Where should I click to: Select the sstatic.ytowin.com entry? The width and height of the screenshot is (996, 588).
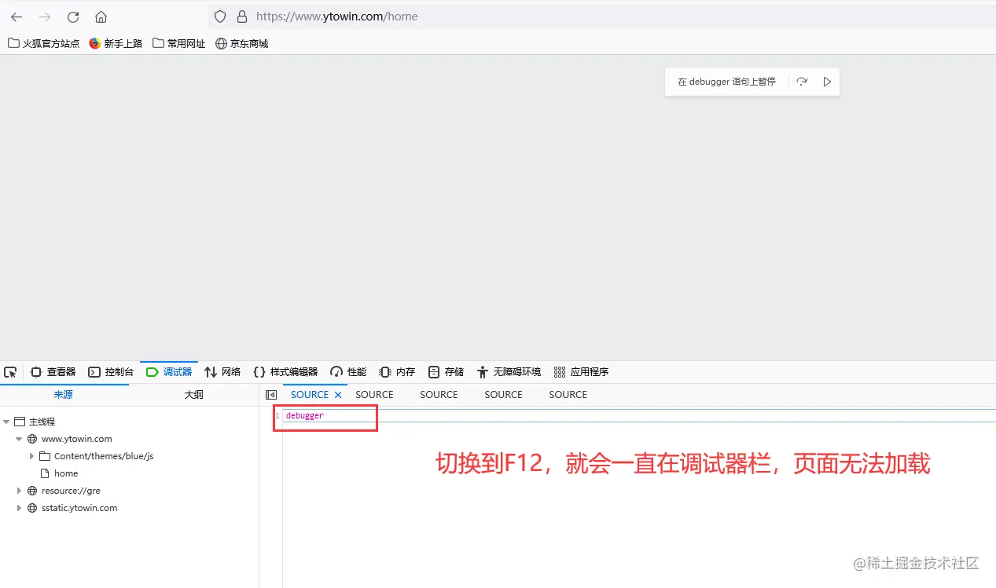point(79,508)
